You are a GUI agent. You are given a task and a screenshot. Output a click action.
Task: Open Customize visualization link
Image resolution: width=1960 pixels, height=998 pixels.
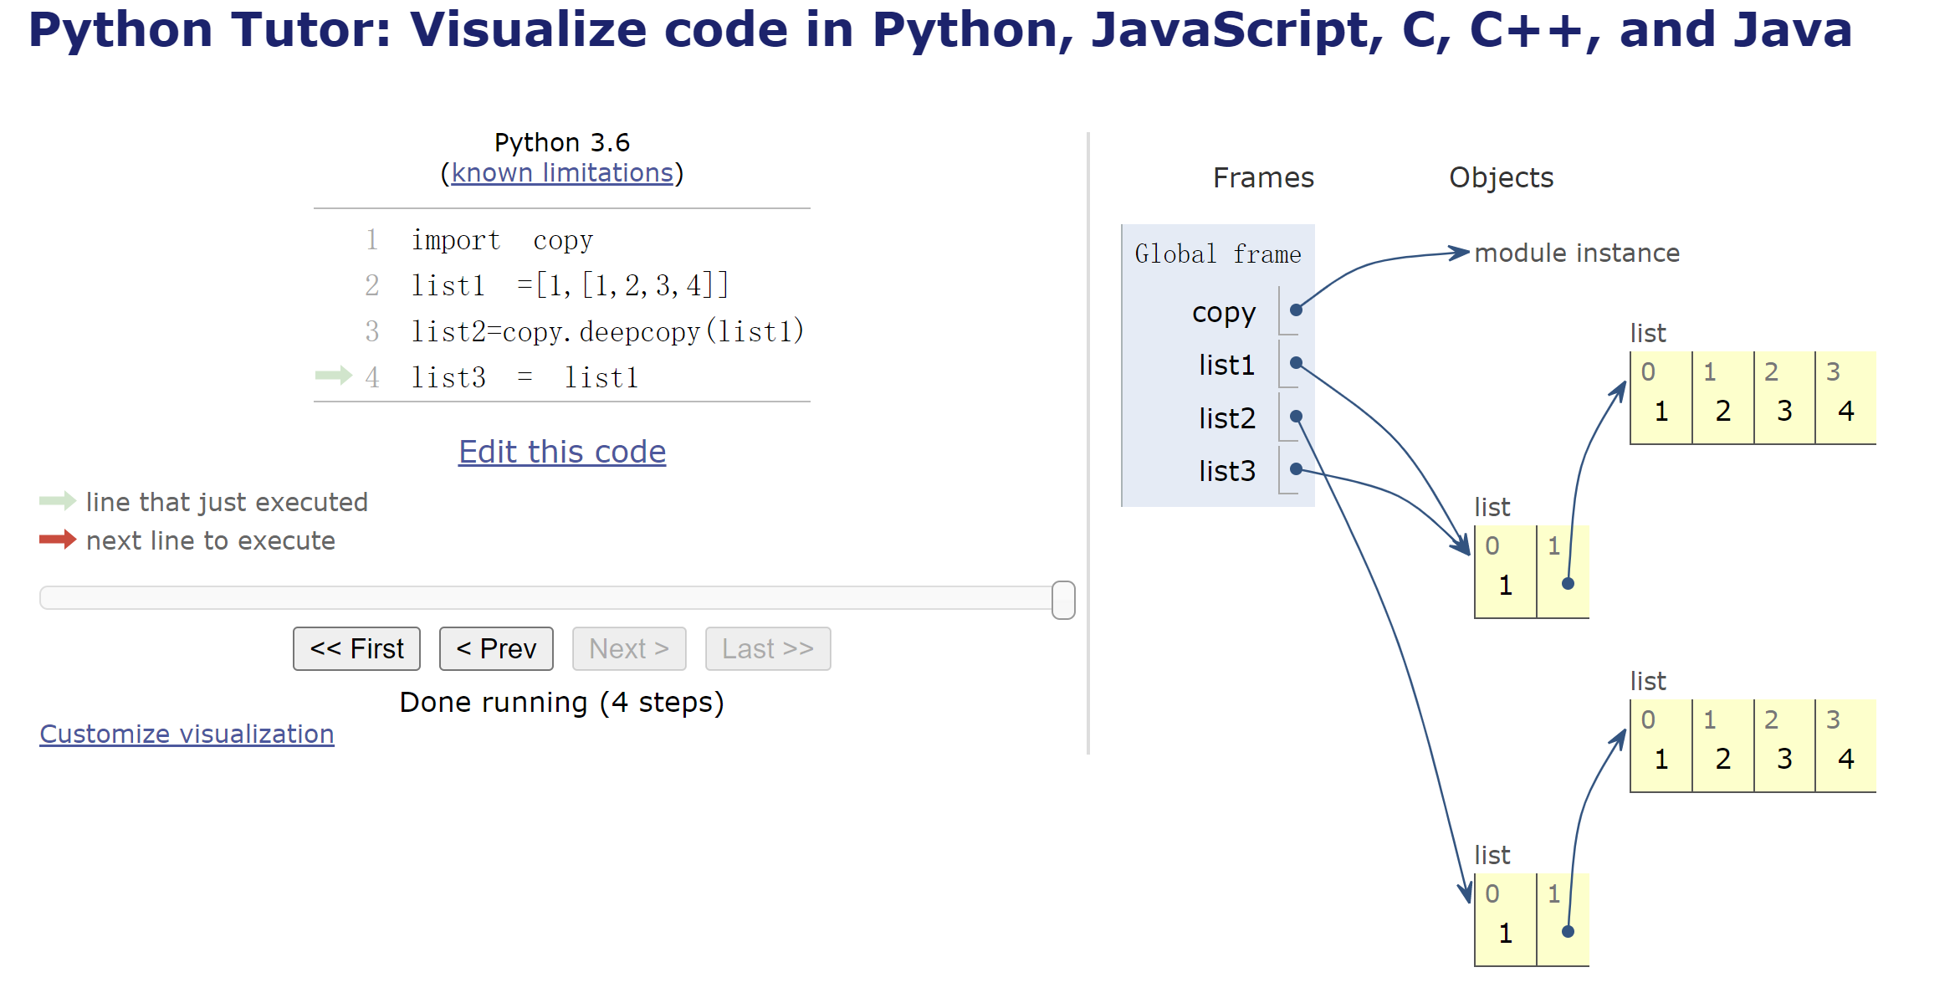(x=187, y=734)
